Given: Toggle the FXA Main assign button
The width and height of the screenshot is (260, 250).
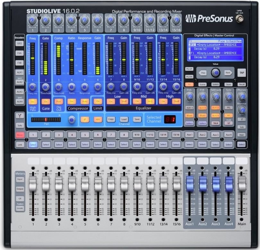Looking at the screenshot, I should 189,116.
